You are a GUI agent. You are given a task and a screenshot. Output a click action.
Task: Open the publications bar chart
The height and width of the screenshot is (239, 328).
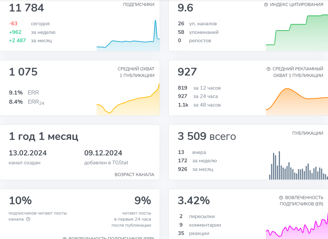[298, 165]
